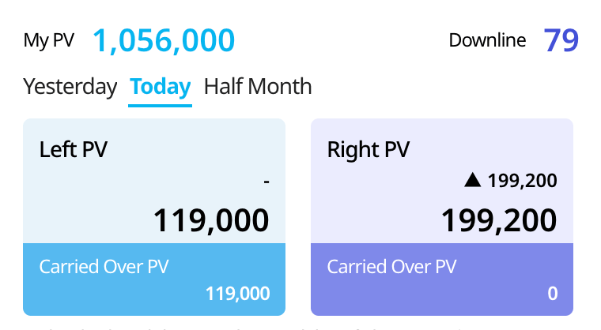
Task: Click the dash indicator in Left PV
Action: pyautogui.click(x=266, y=182)
